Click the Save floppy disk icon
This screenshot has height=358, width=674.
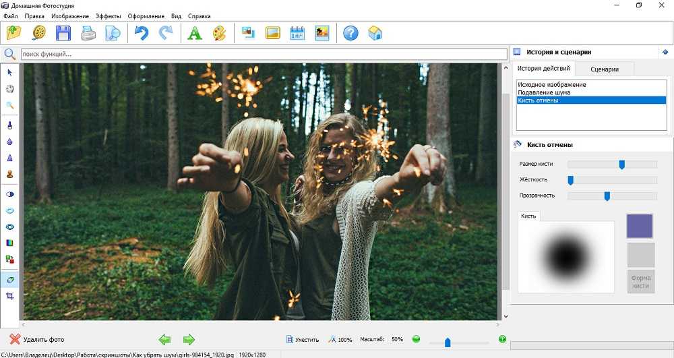tap(63, 32)
